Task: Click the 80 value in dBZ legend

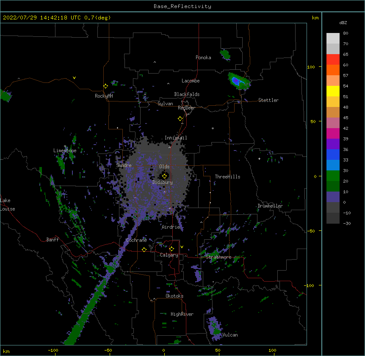Action: [346, 33]
